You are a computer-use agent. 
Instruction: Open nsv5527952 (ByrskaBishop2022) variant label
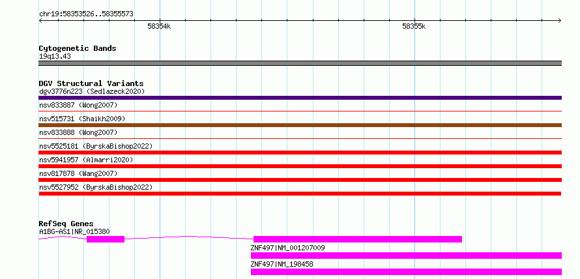(x=96, y=187)
